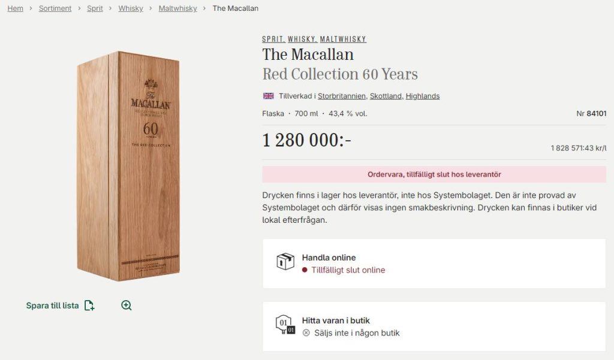Click the zoom magnifier icon below the image
Screen dimensions: 614x360
point(127,305)
